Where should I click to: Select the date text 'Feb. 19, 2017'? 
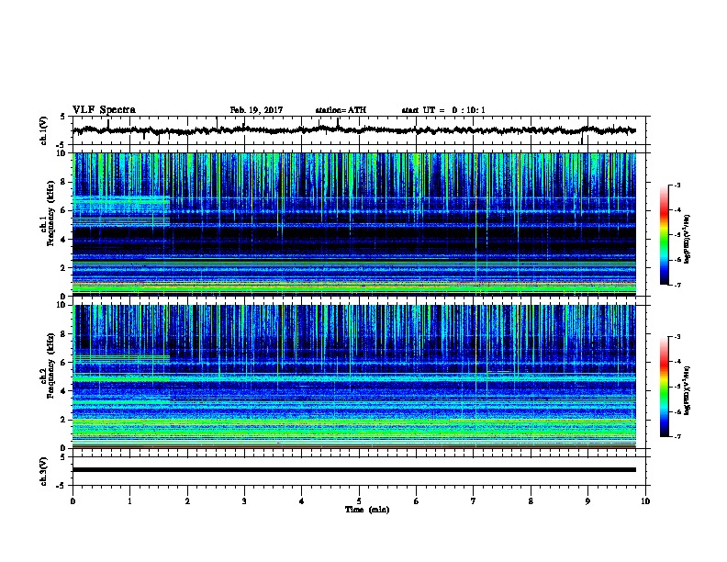[x=256, y=110]
